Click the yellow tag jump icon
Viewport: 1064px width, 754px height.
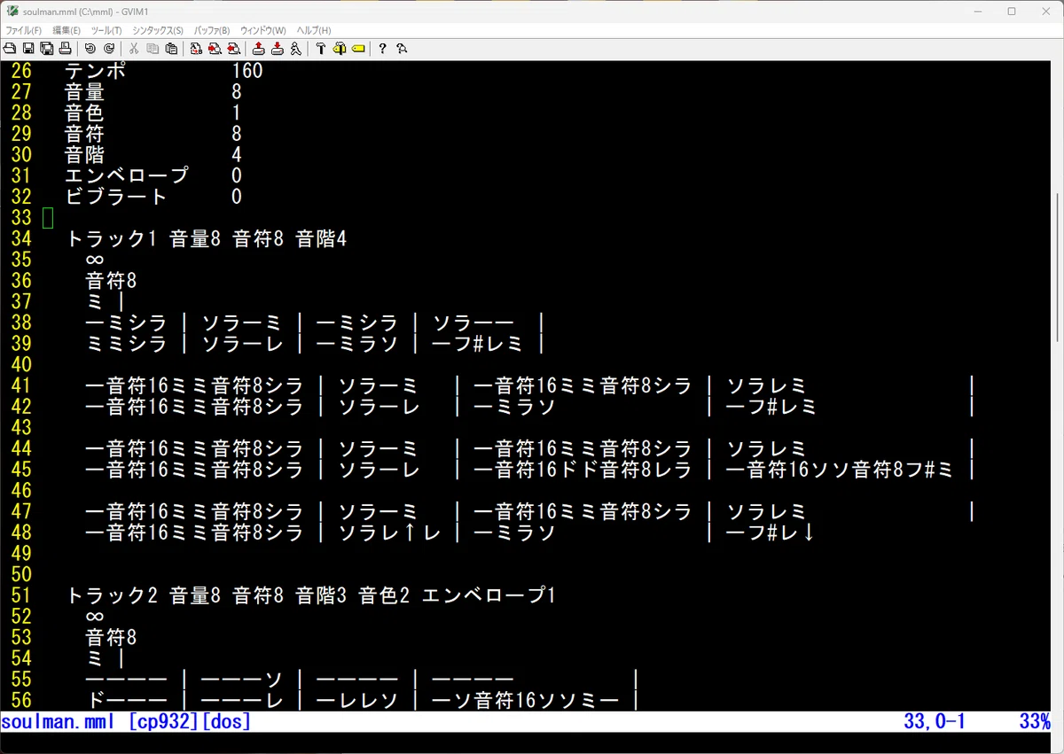click(358, 48)
